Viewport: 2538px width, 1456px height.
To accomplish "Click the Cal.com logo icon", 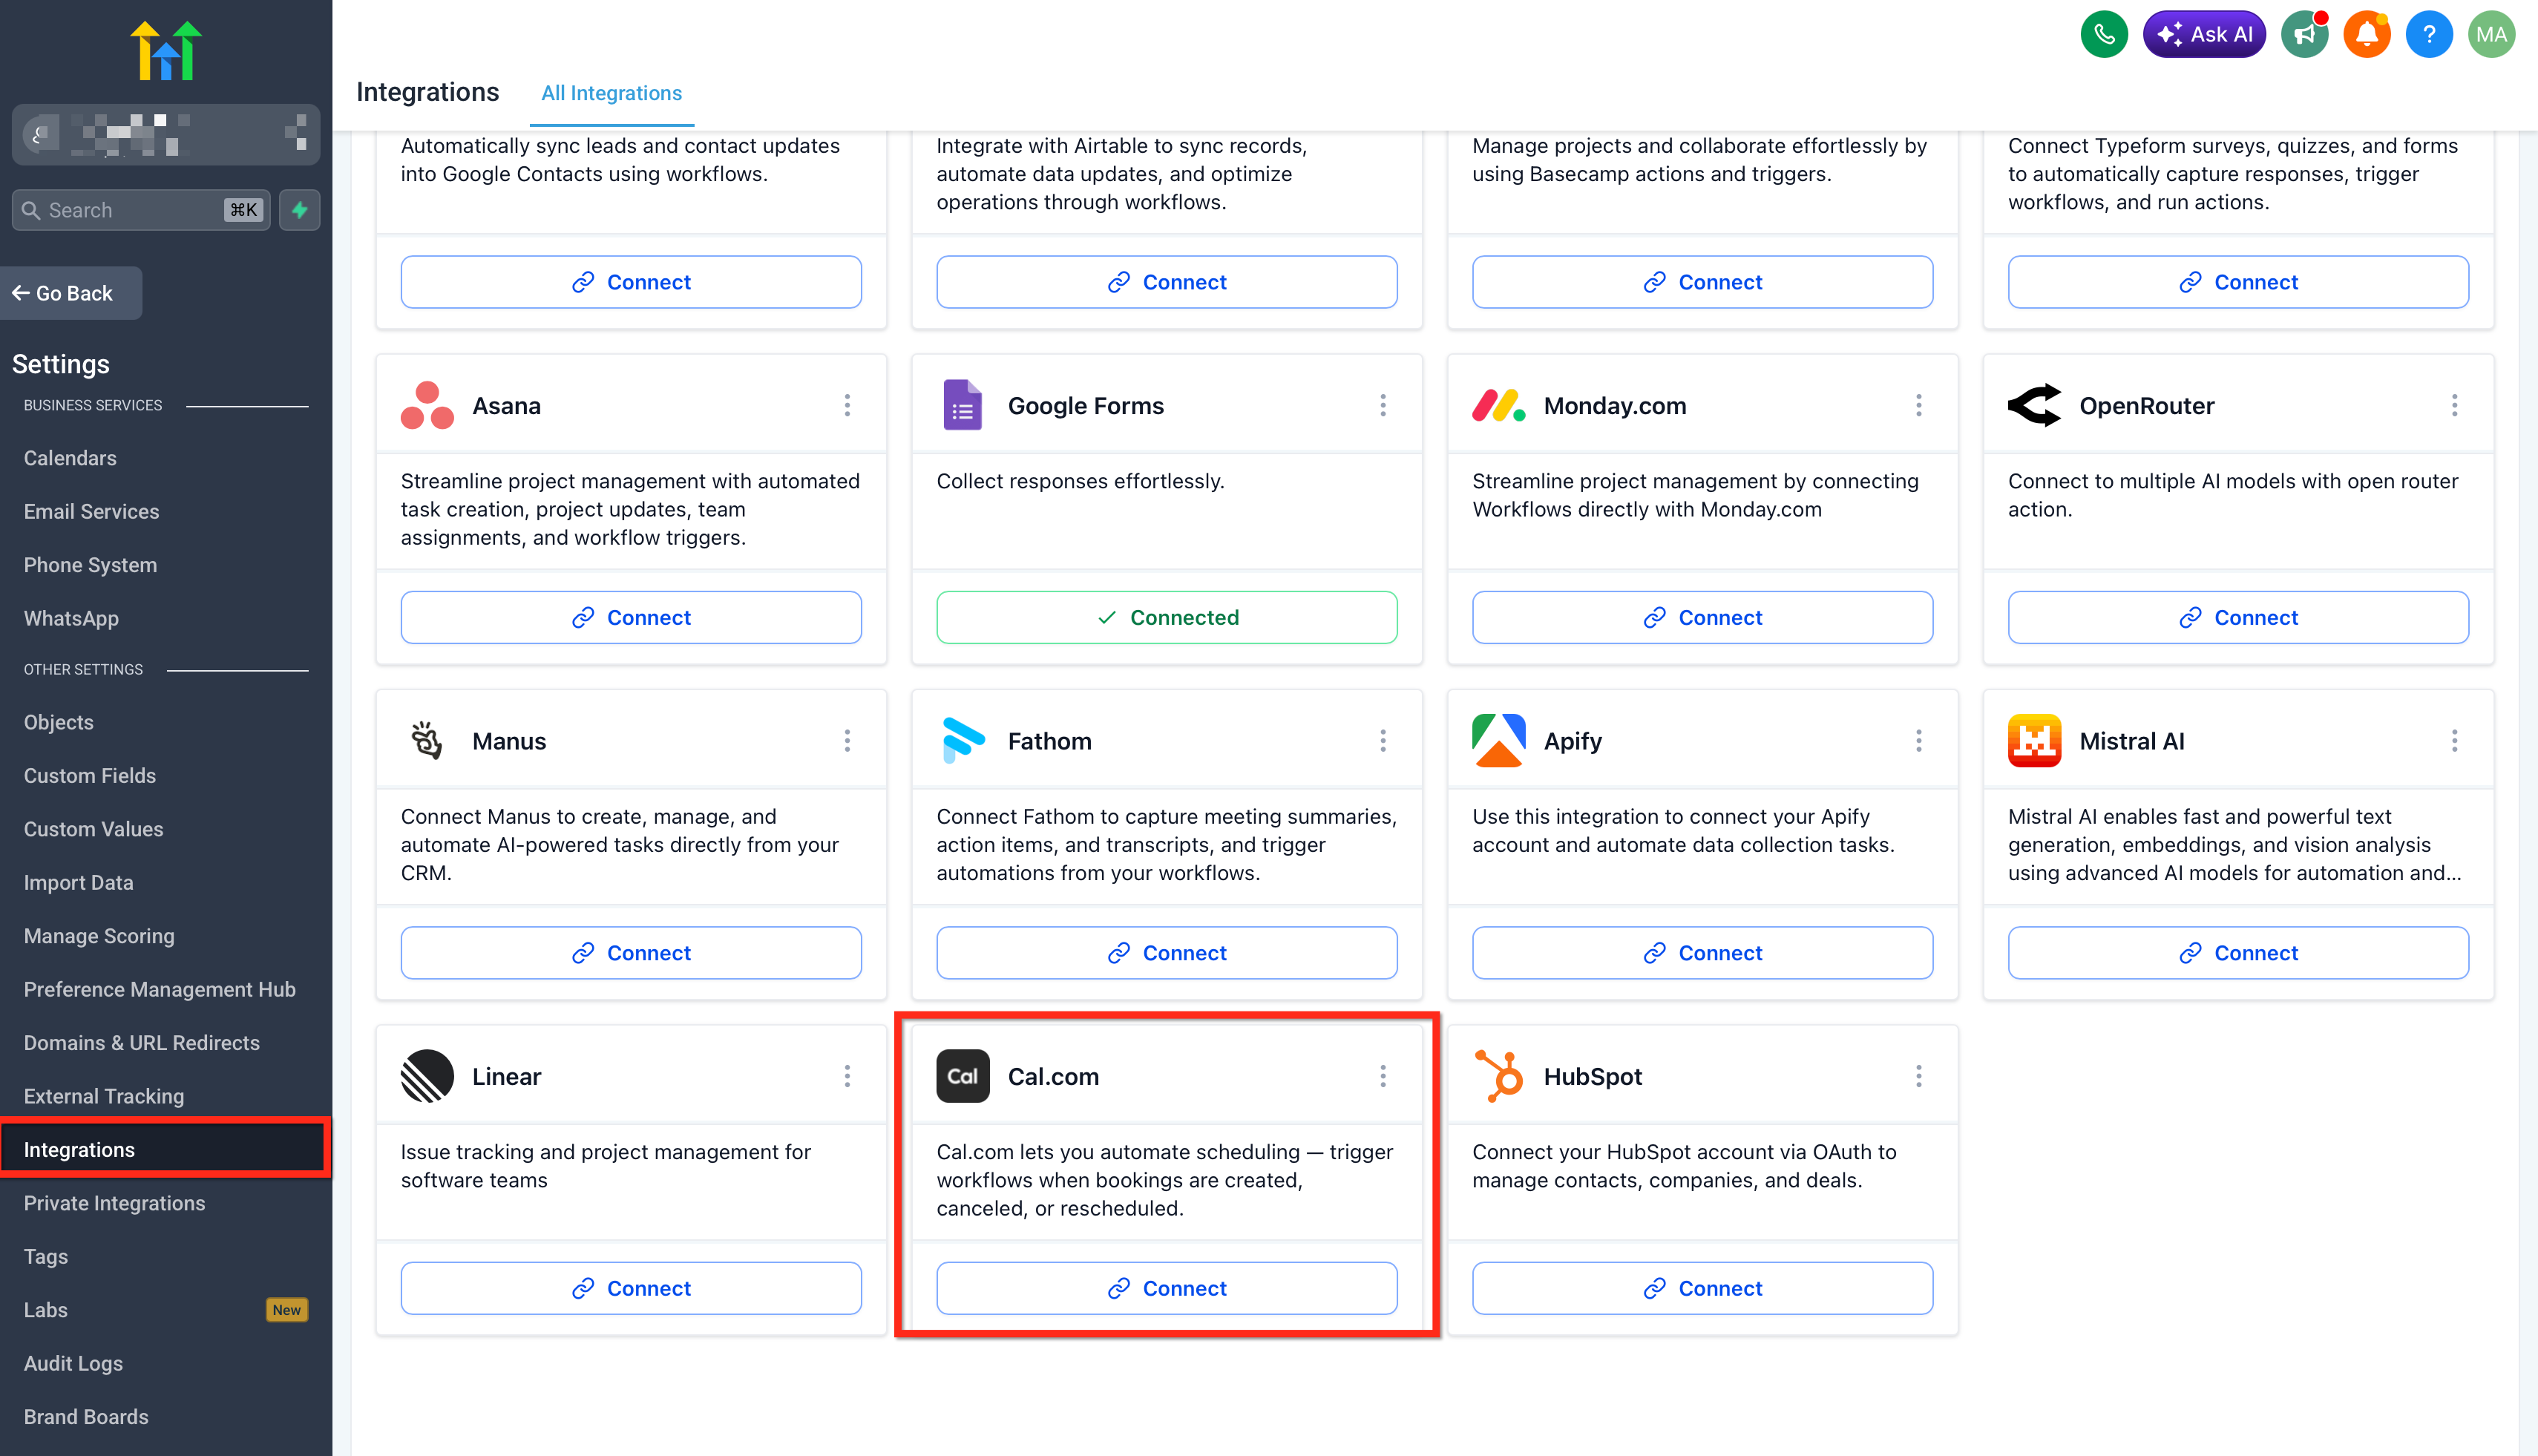I will click(x=962, y=1076).
